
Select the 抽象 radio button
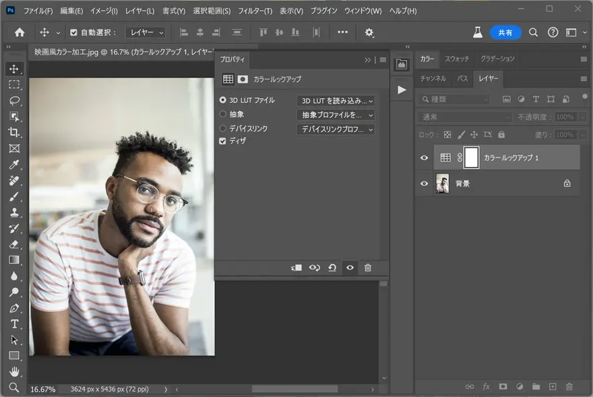pos(223,114)
